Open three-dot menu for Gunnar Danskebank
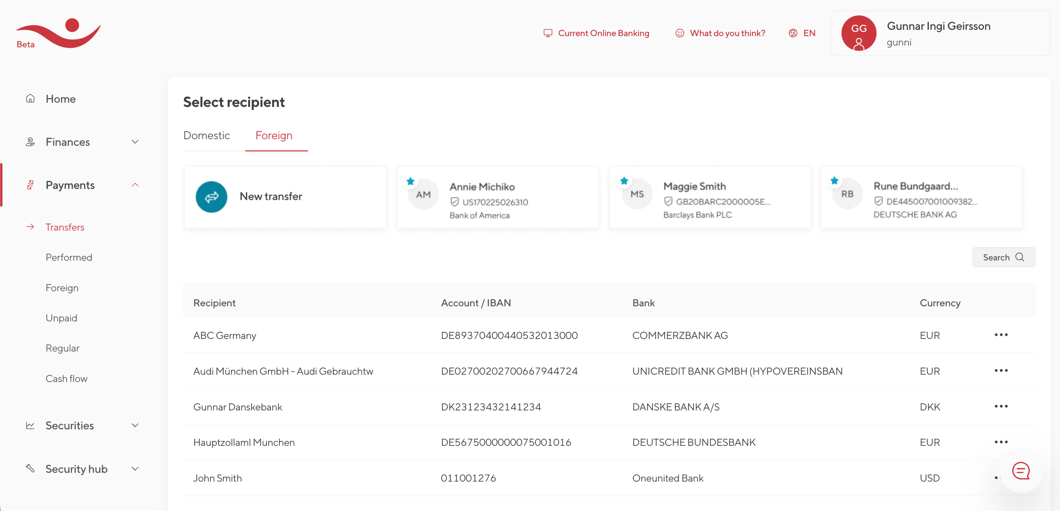This screenshot has height=511, width=1060. click(x=1001, y=407)
